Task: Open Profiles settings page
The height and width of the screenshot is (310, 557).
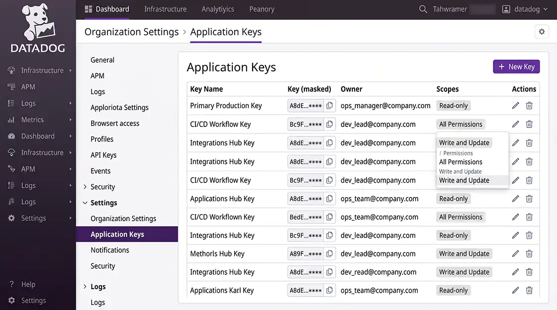Action: pyautogui.click(x=102, y=139)
